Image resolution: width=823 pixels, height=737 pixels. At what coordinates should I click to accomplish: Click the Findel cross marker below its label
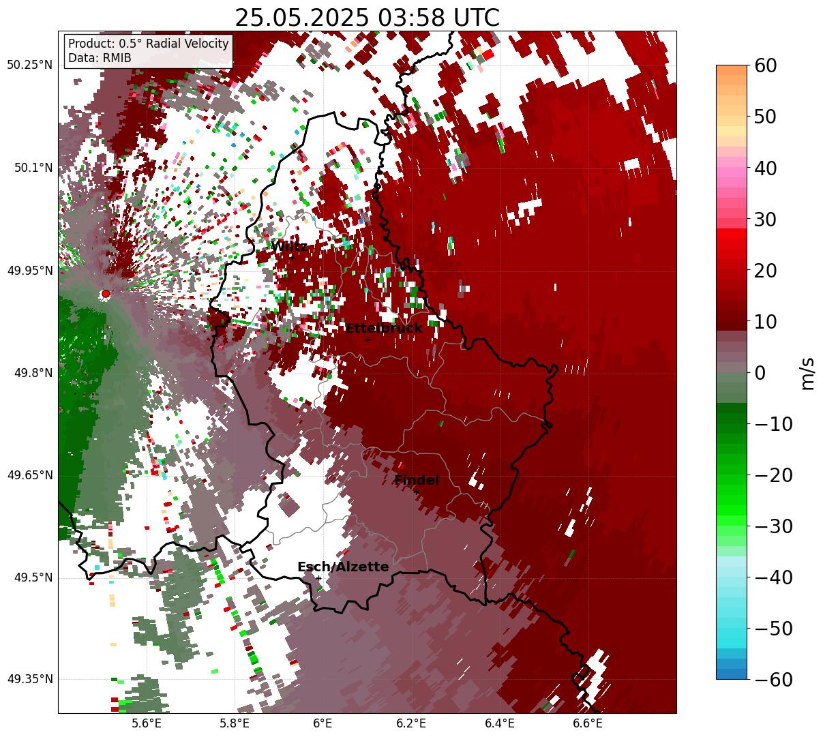(x=415, y=492)
